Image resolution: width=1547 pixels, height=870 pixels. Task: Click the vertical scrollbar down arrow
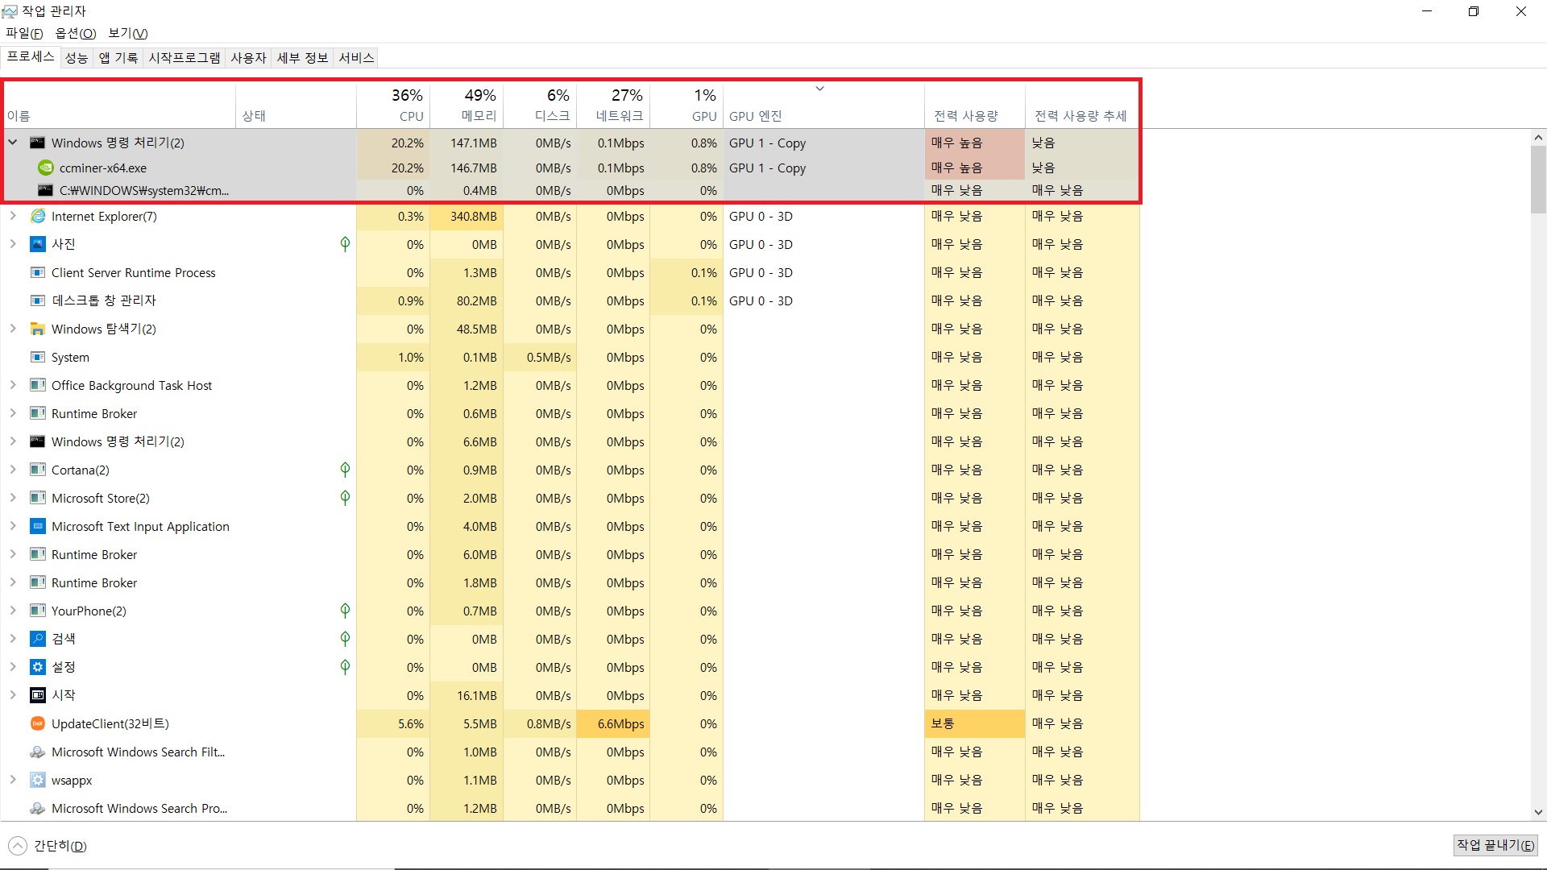(x=1538, y=812)
